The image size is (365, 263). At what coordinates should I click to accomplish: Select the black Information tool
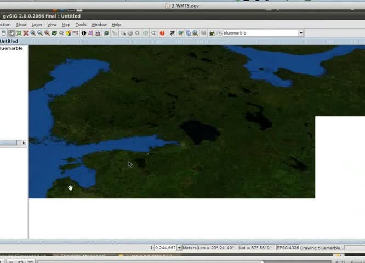(84, 33)
